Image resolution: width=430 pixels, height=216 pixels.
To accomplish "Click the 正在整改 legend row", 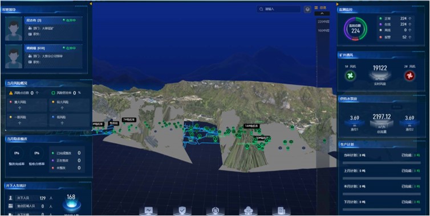I will pos(66,160).
